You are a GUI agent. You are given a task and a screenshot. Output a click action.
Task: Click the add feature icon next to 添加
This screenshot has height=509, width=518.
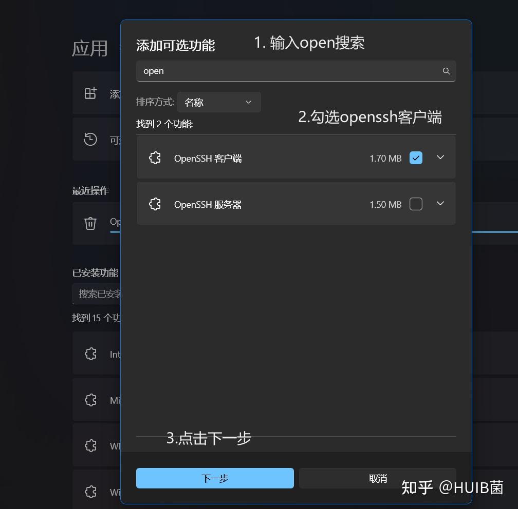pos(90,93)
